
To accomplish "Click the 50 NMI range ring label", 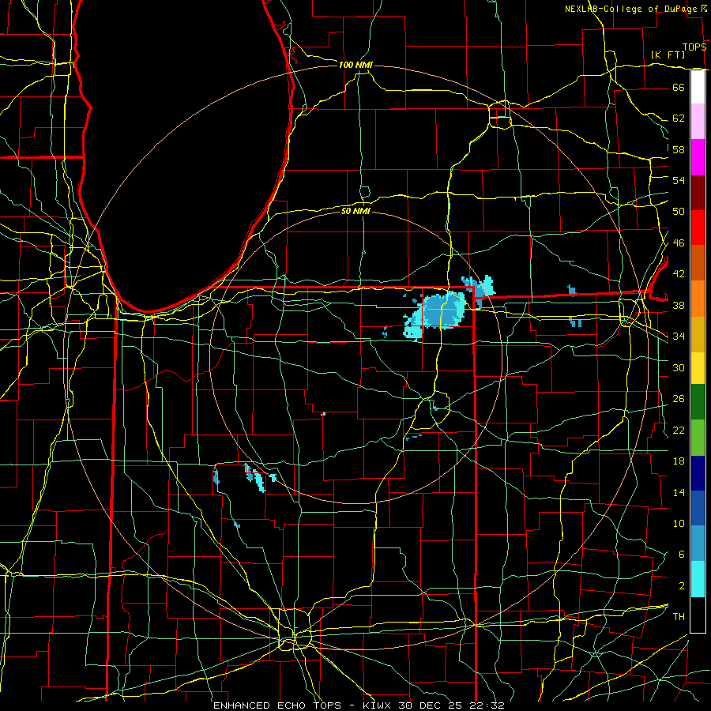I will pyautogui.click(x=355, y=211).
